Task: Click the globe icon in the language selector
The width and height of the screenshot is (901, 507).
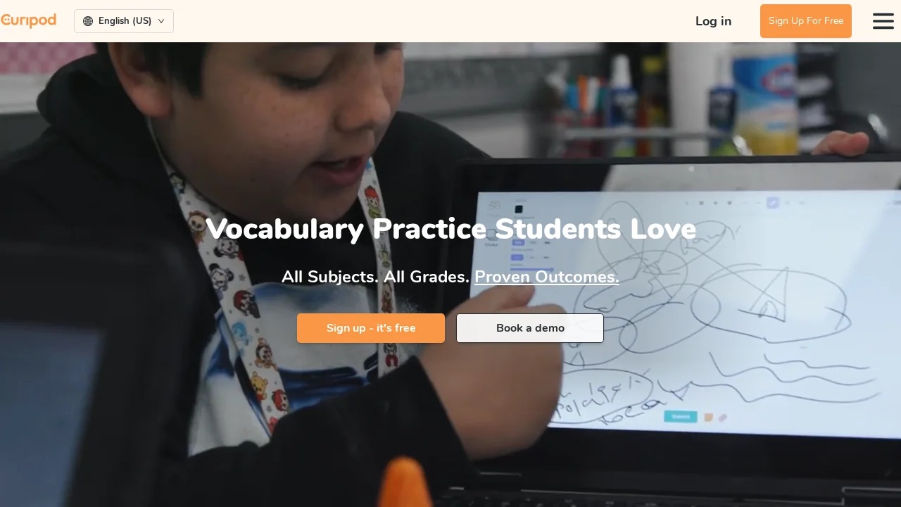Action: (x=88, y=21)
